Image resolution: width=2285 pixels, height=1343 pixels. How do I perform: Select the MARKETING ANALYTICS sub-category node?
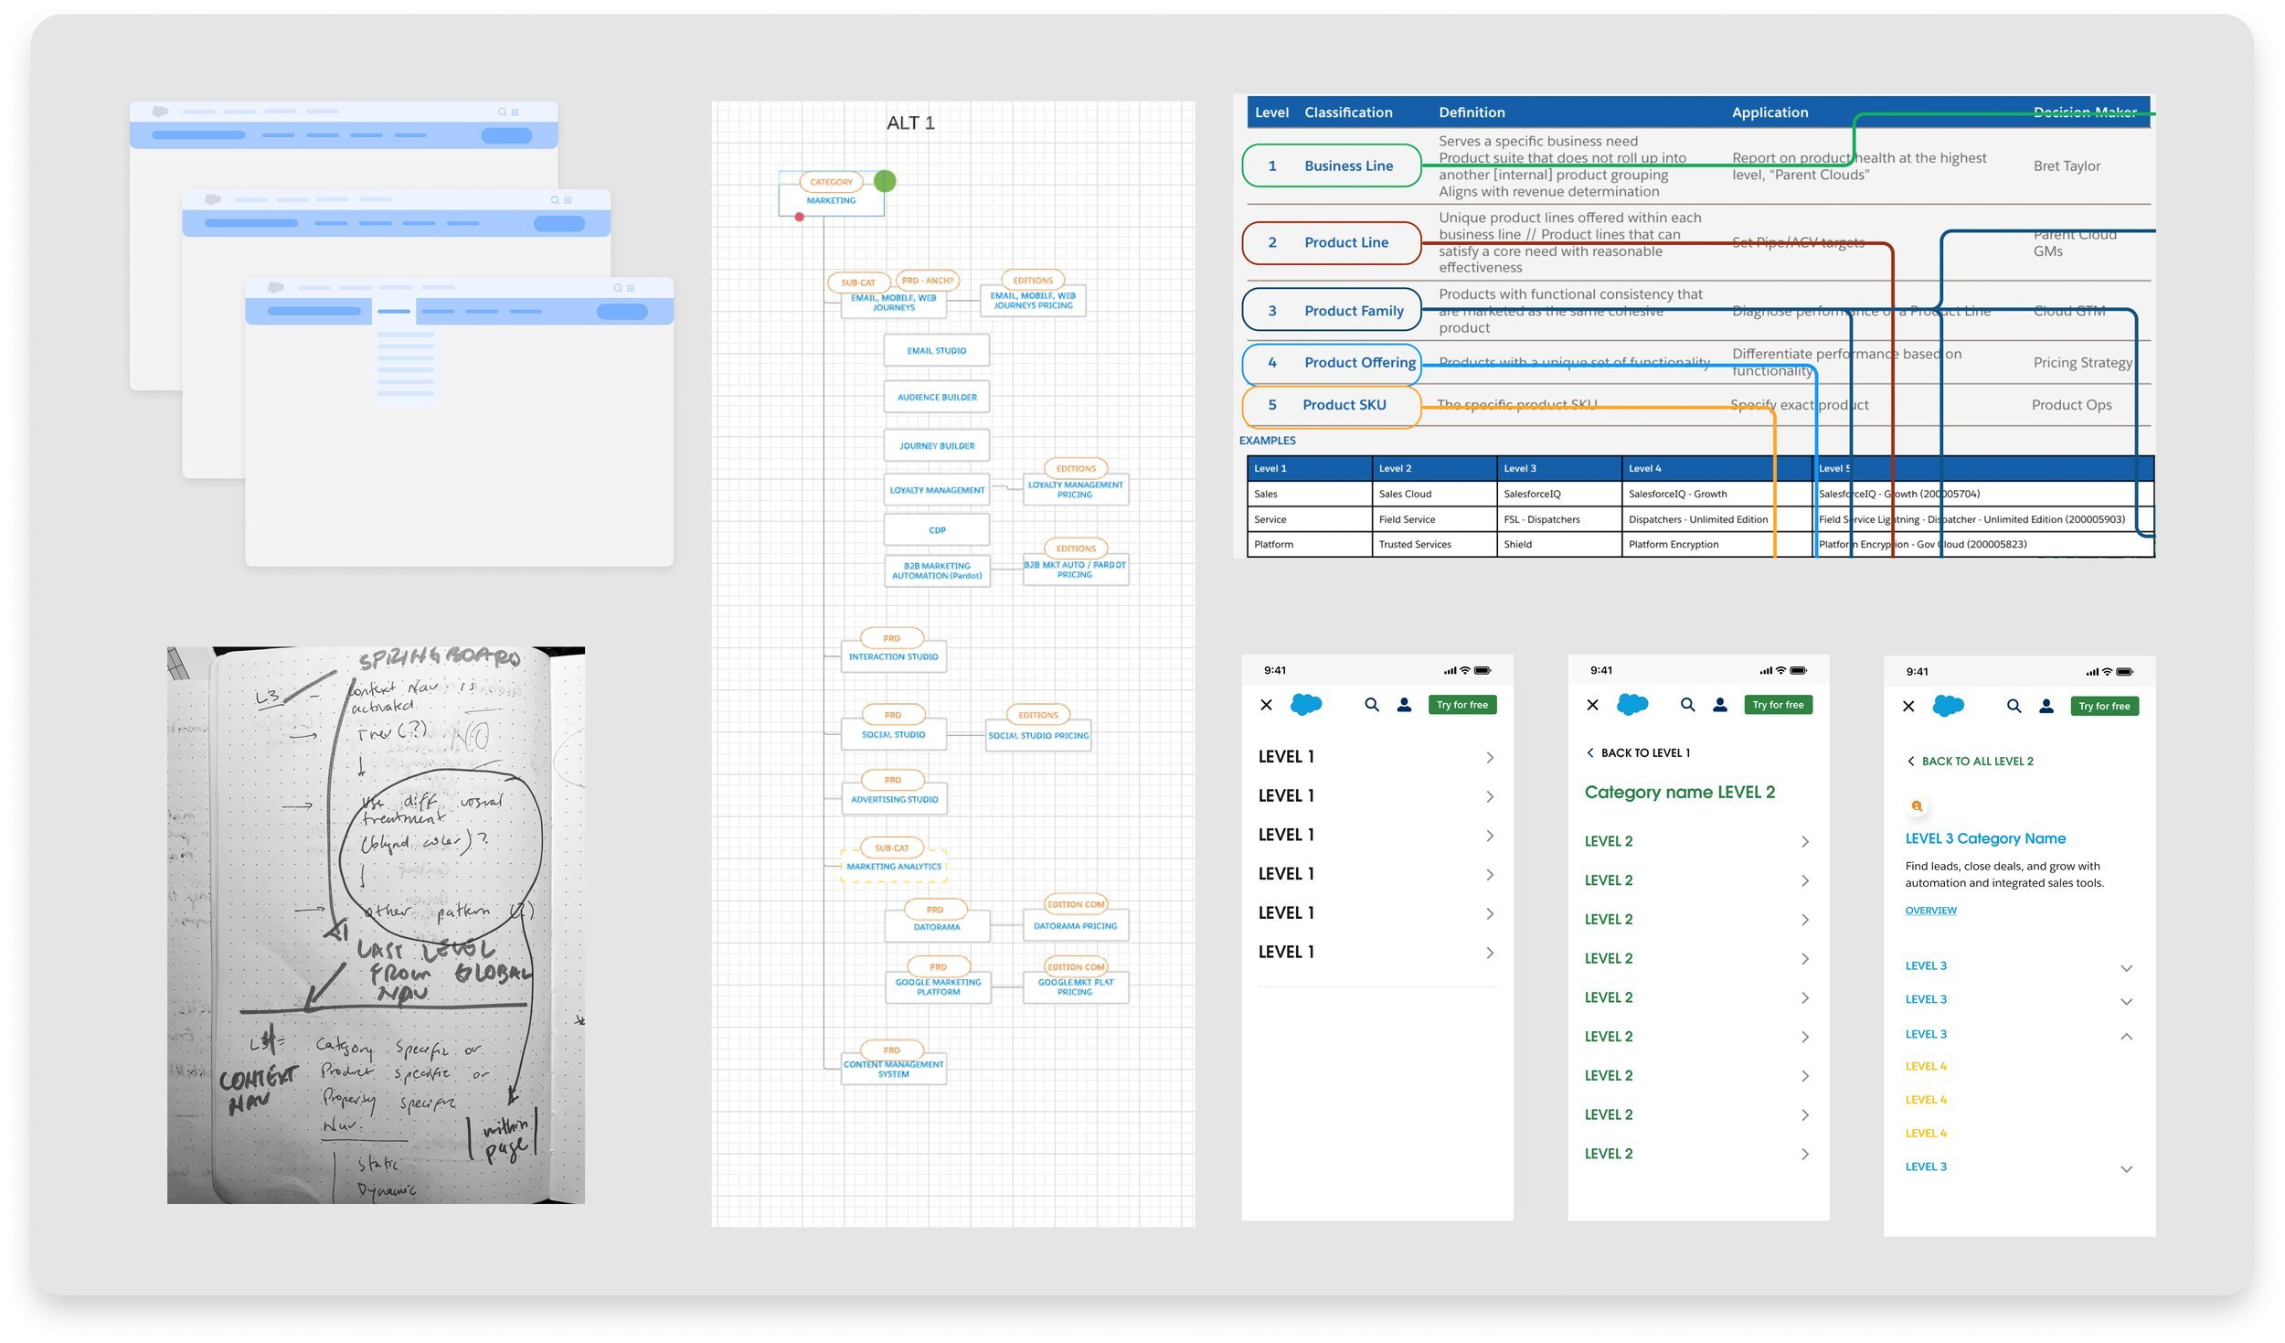tap(893, 867)
